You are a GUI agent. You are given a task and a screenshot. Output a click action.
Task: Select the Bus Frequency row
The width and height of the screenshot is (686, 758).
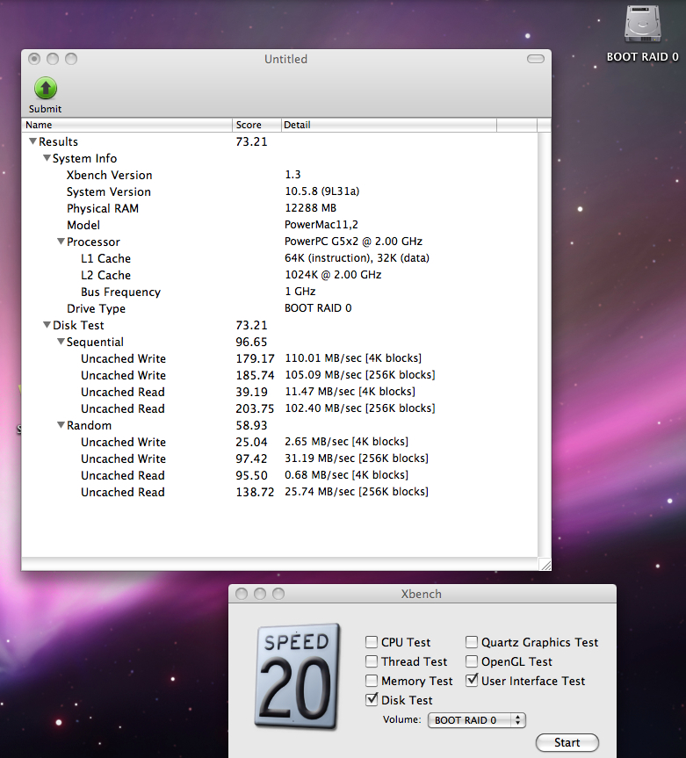click(x=279, y=292)
